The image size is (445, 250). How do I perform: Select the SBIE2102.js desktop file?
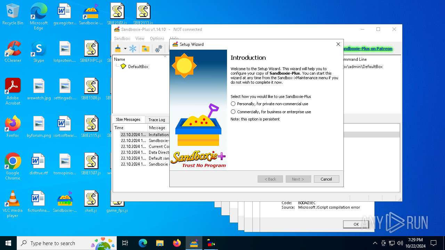117,15
